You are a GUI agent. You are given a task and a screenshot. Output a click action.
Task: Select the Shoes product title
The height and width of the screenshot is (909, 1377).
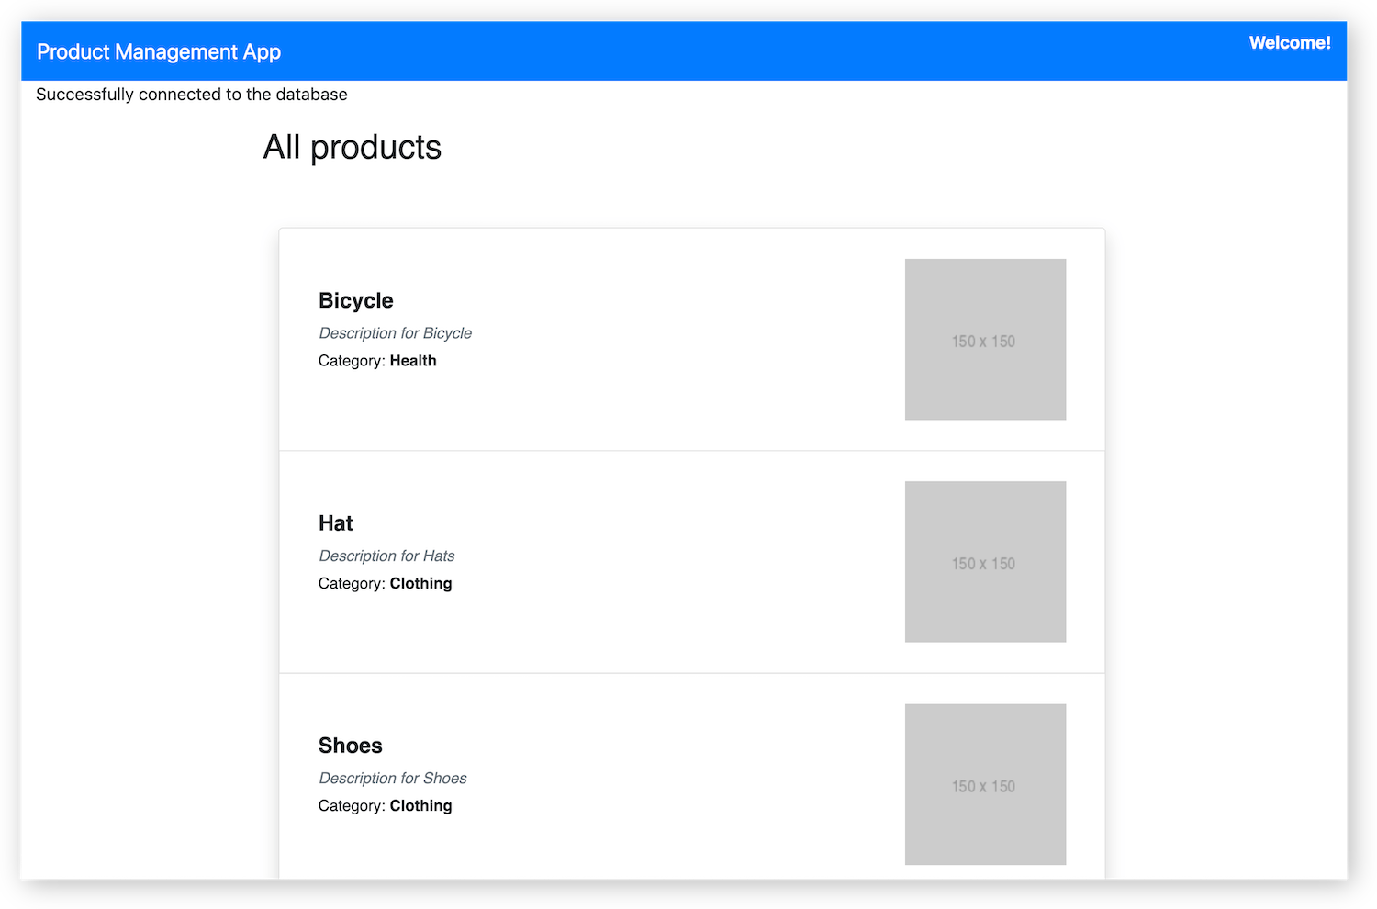pyautogui.click(x=350, y=745)
